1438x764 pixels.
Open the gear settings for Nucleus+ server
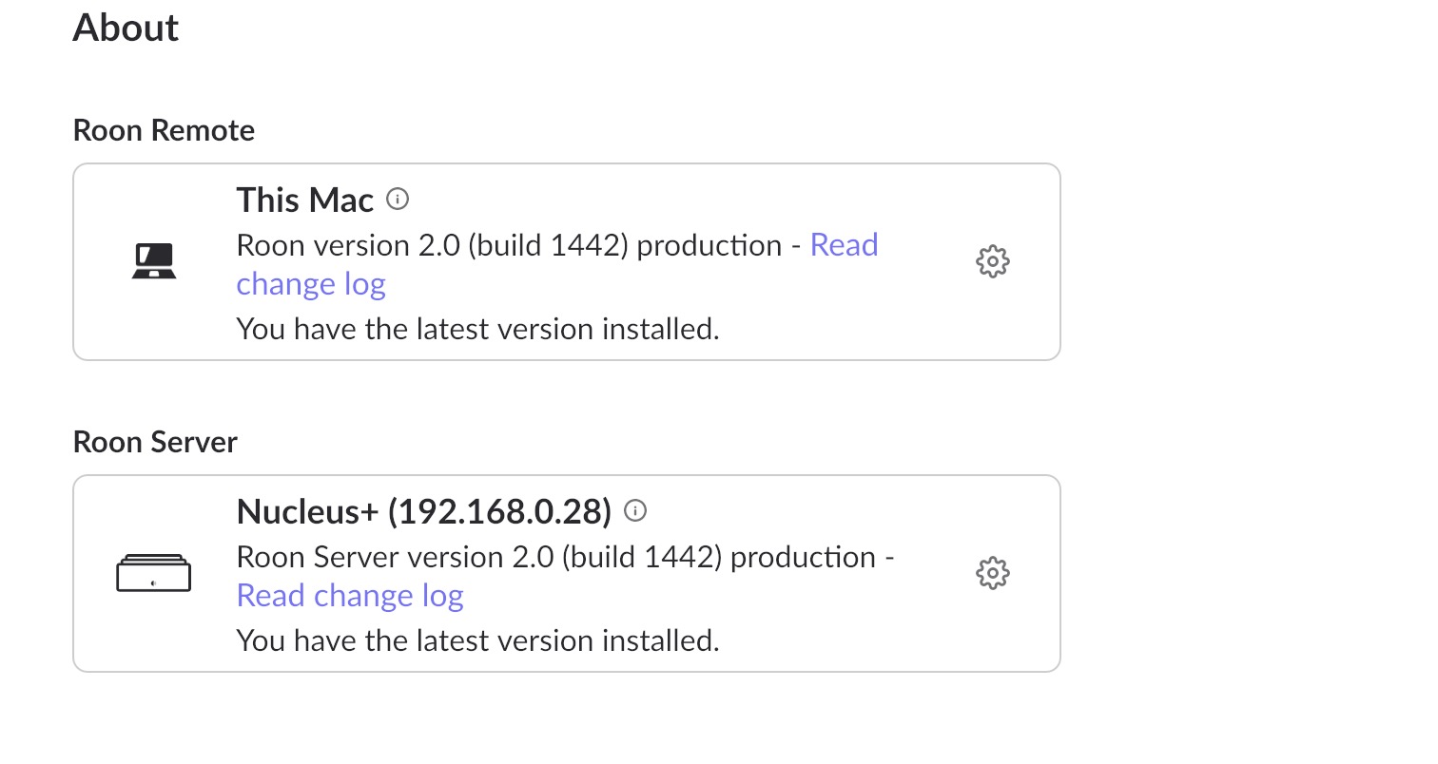992,573
